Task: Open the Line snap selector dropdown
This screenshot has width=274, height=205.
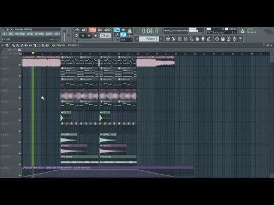Action: 126,40
